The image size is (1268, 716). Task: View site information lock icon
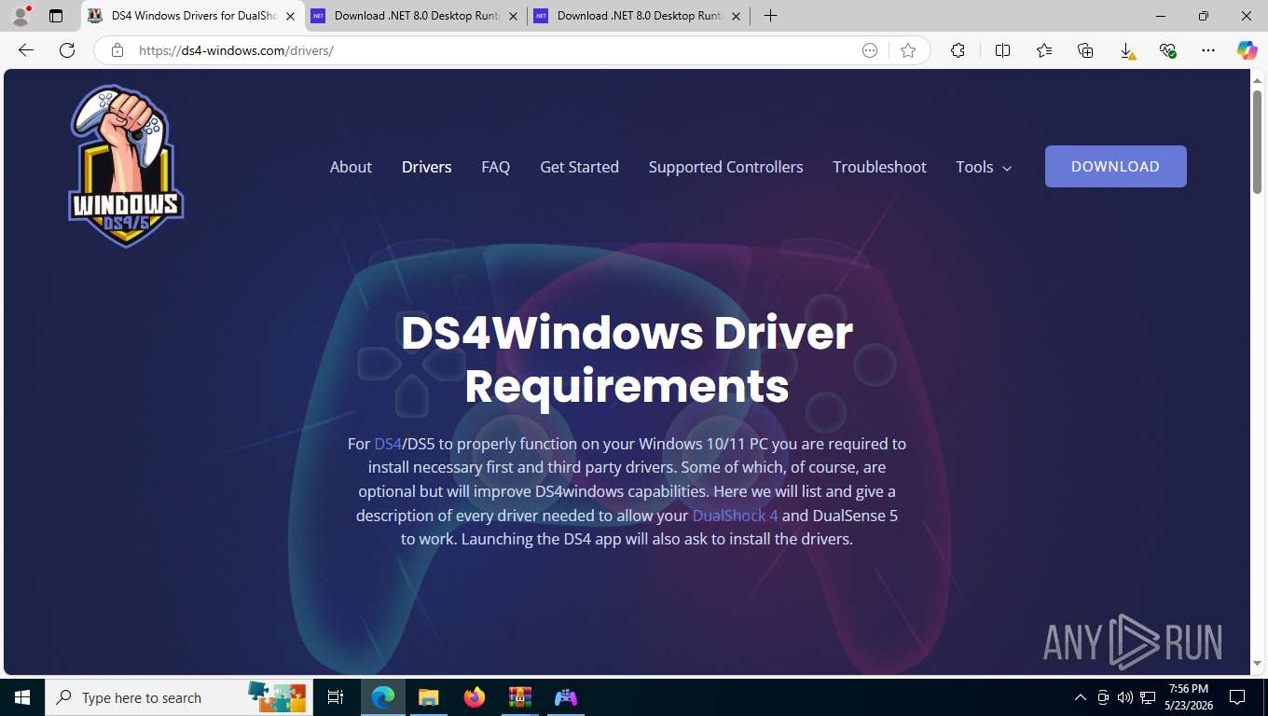[117, 50]
